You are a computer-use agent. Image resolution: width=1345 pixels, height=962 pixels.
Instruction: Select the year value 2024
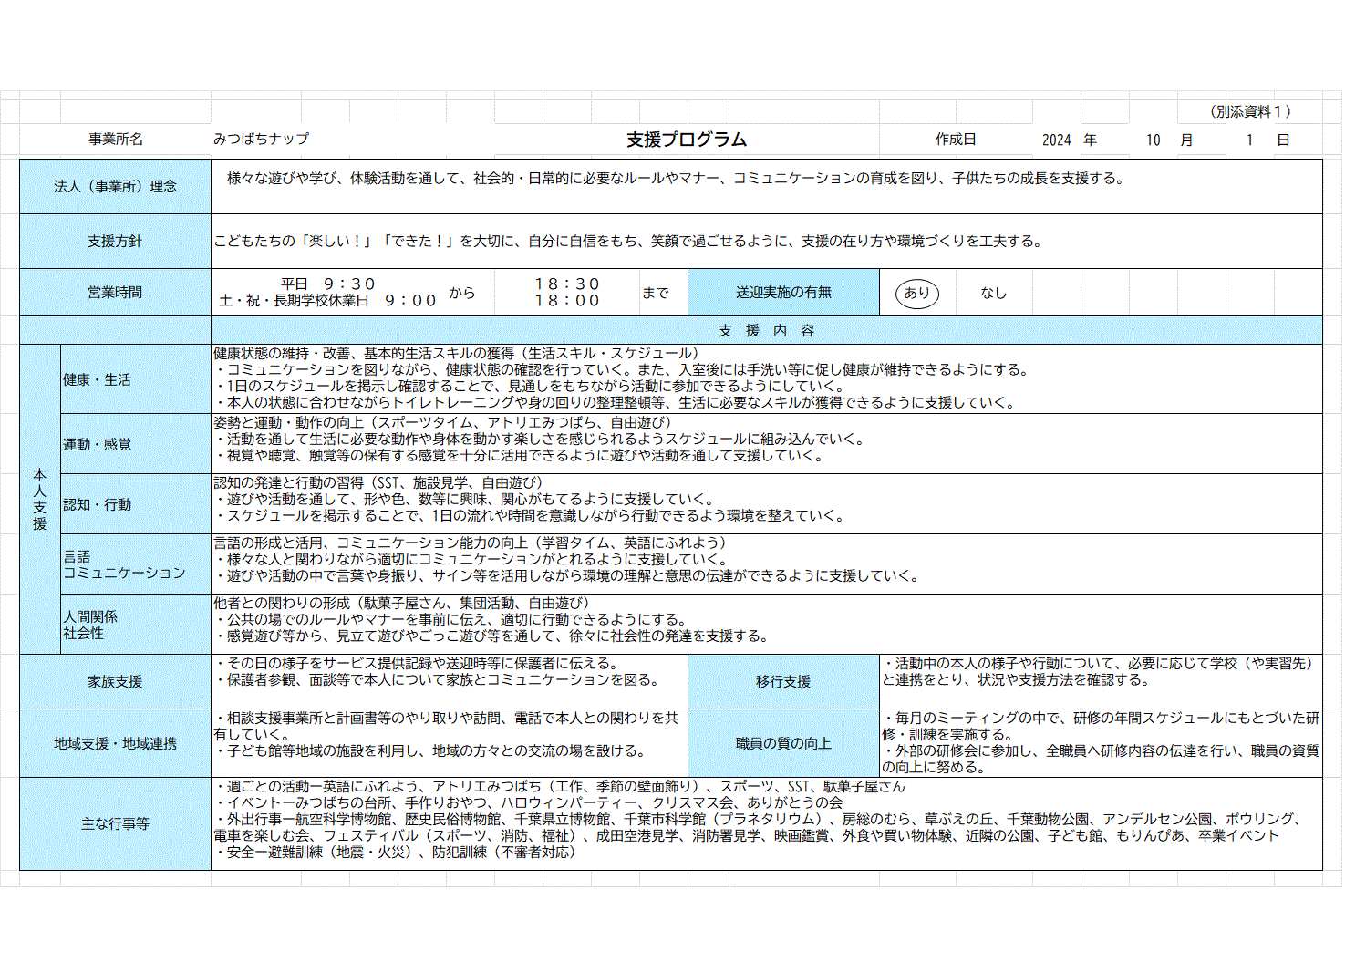point(1056,140)
